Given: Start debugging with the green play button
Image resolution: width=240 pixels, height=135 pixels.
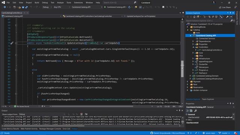Looking at the screenshot, I should (105, 7).
